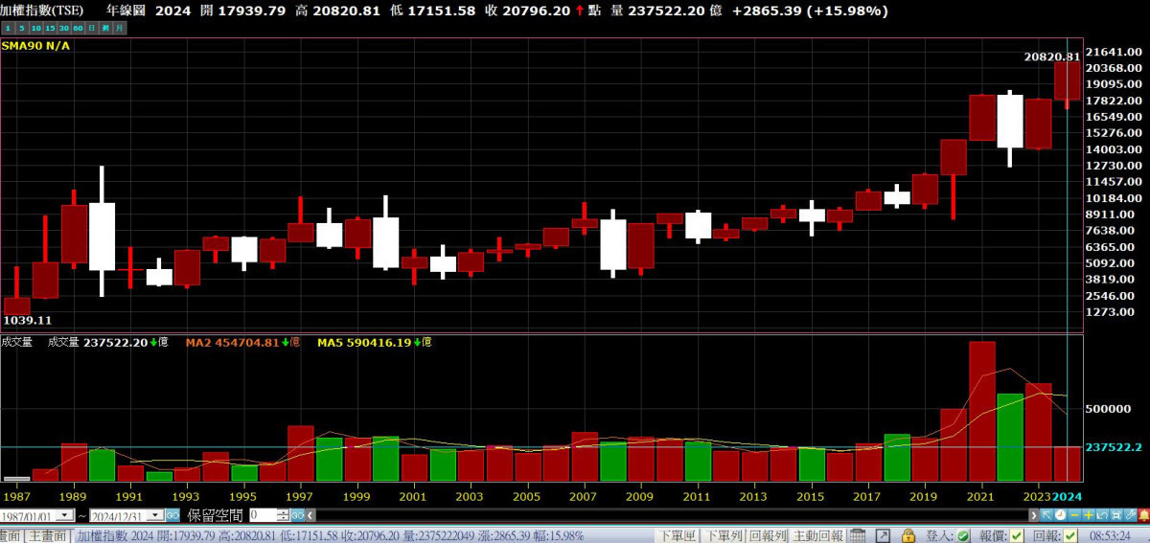Toggle the 回報 checkbox

click(1070, 535)
